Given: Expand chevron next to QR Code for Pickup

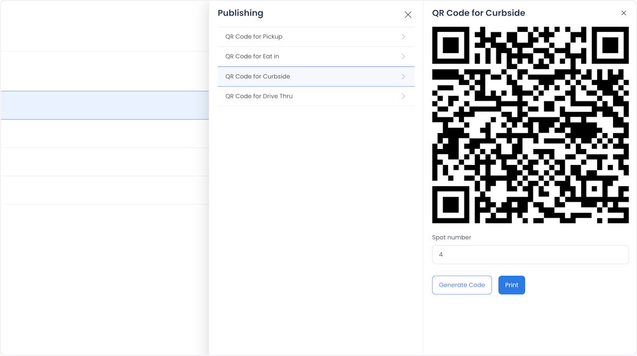Looking at the screenshot, I should point(403,37).
